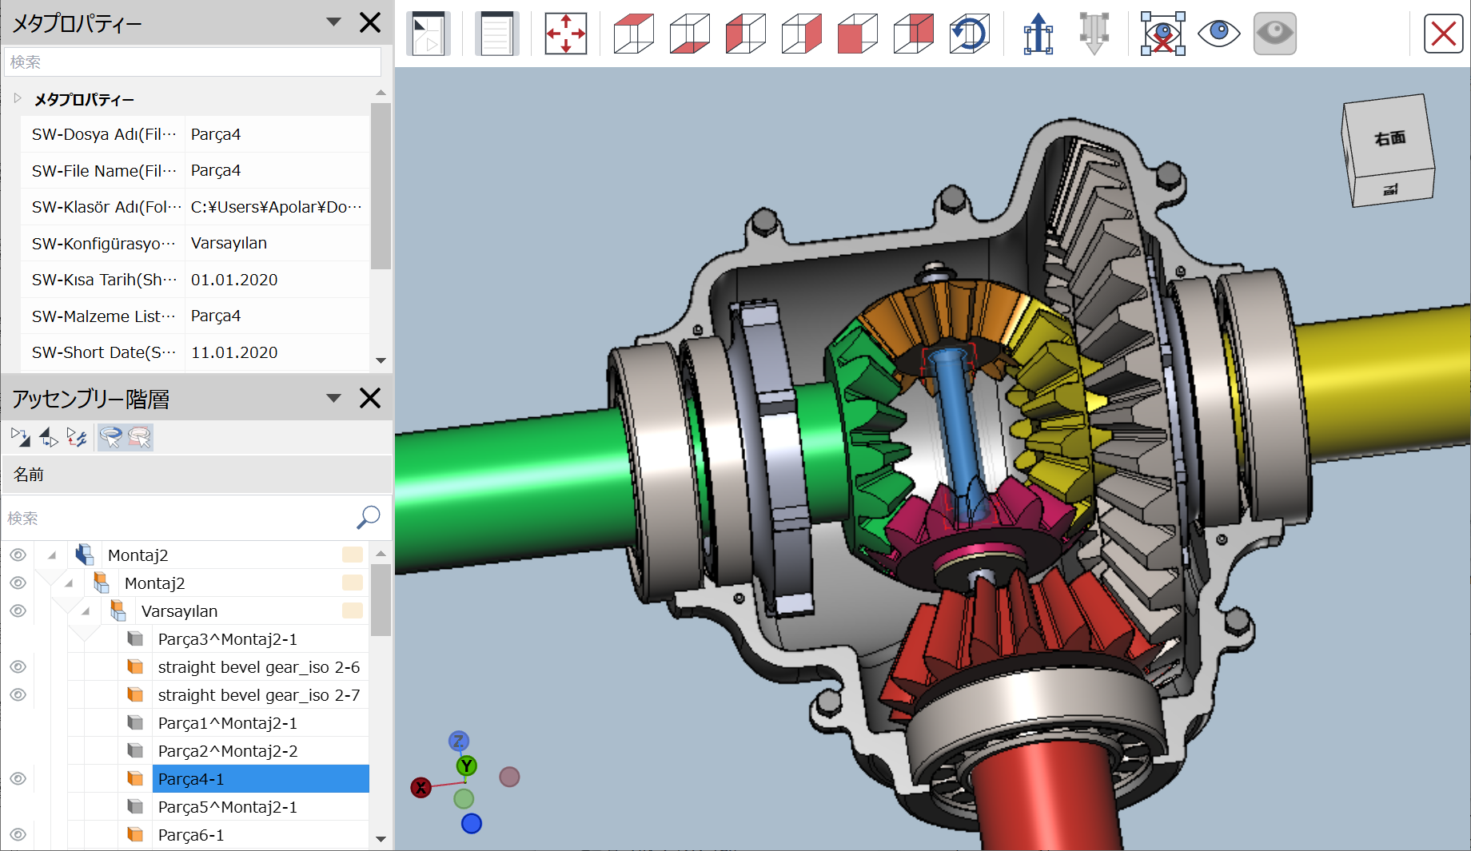
Task: Click the SW-Klasör Adı property value
Action: (277, 207)
